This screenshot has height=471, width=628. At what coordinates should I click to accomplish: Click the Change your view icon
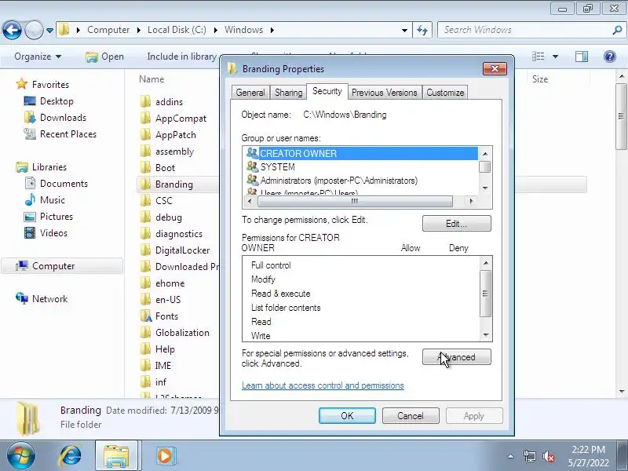(x=538, y=57)
